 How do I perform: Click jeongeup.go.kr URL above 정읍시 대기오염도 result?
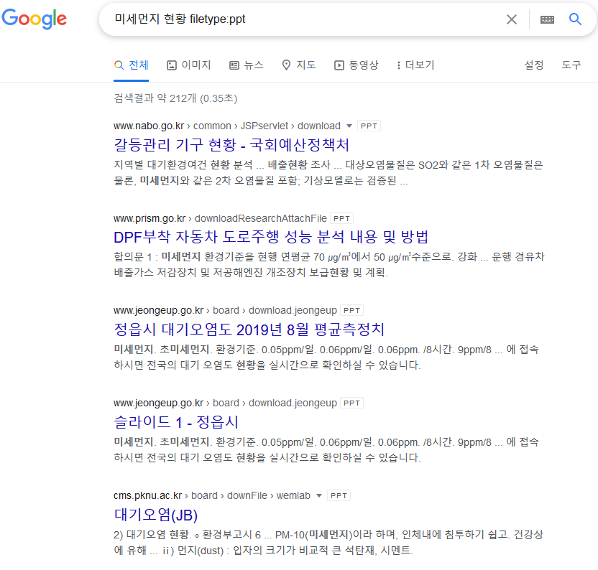(x=225, y=311)
